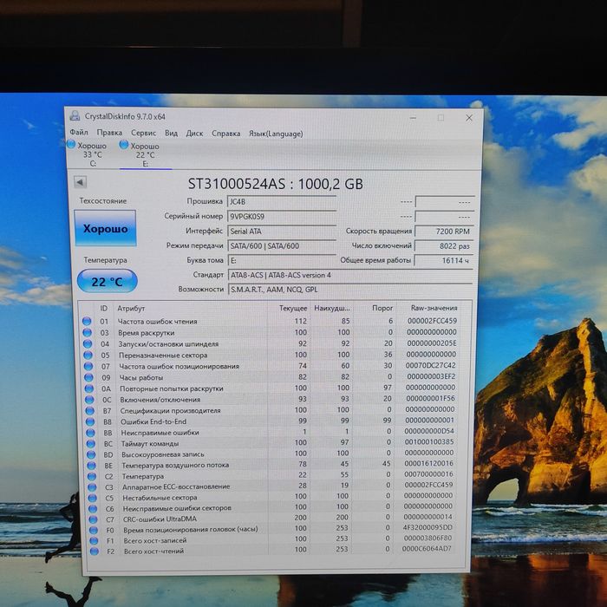Click status icon for Температура row C2
This screenshot has width=607, height=607.
[x=92, y=476]
